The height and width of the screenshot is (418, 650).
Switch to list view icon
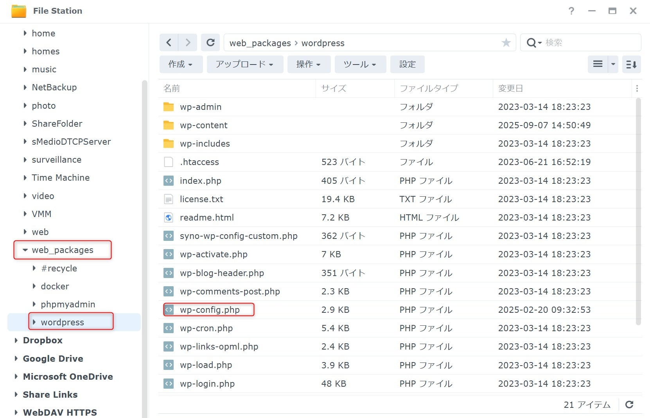(598, 65)
